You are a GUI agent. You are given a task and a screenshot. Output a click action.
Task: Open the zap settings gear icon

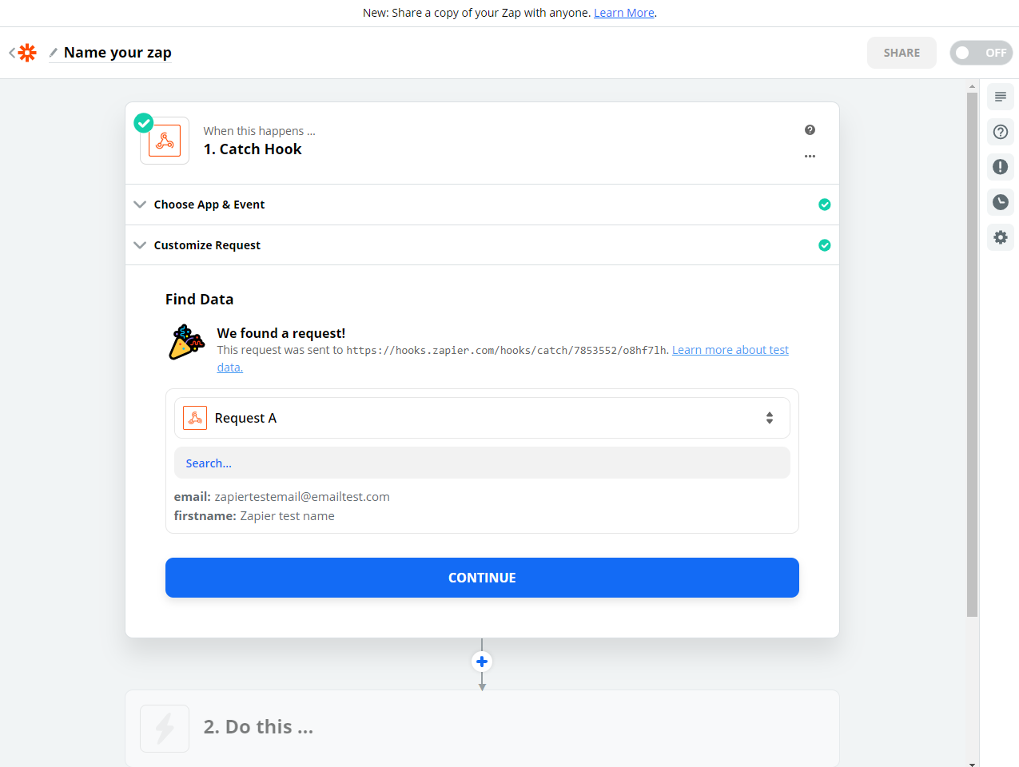(1000, 237)
